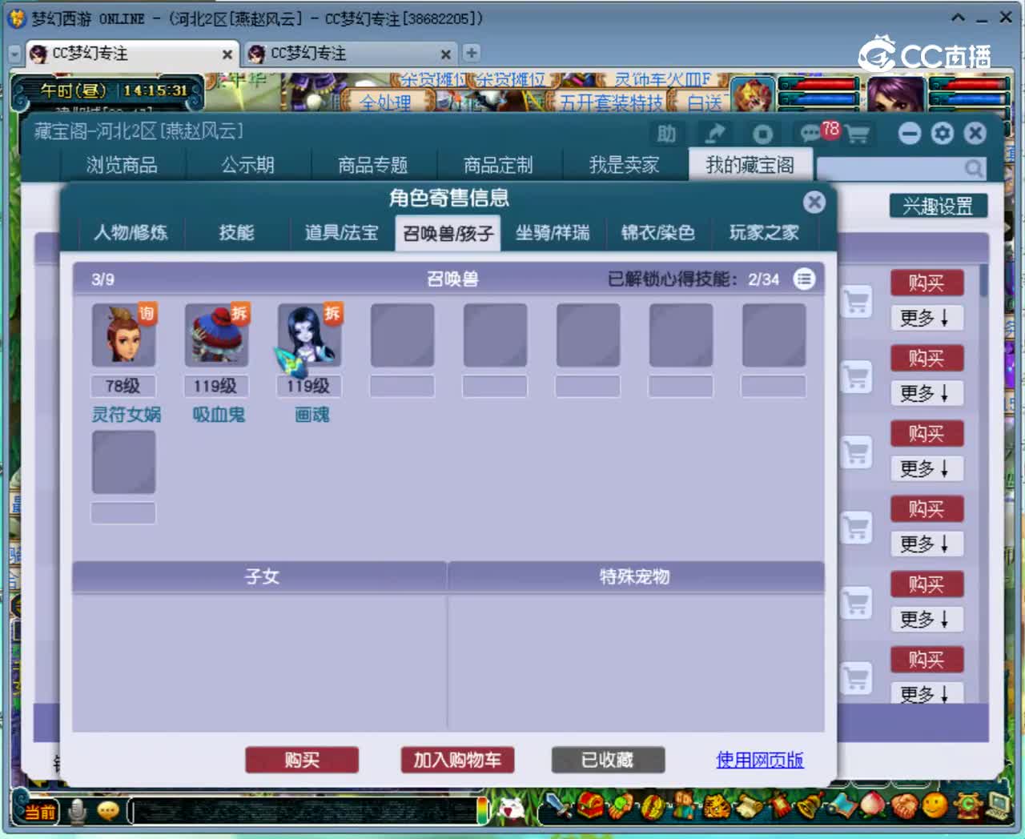This screenshot has width=1025, height=839.
Task: Click the 特殊宠物 section header
Action: pos(636,576)
